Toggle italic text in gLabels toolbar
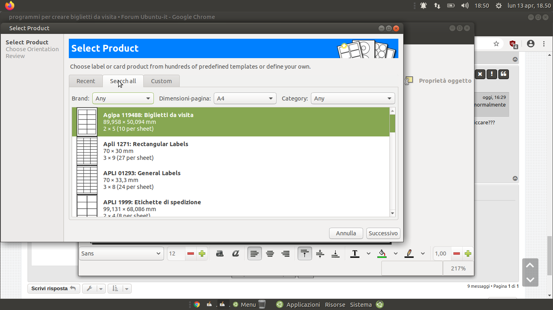This screenshot has width=553, height=310. click(x=236, y=253)
